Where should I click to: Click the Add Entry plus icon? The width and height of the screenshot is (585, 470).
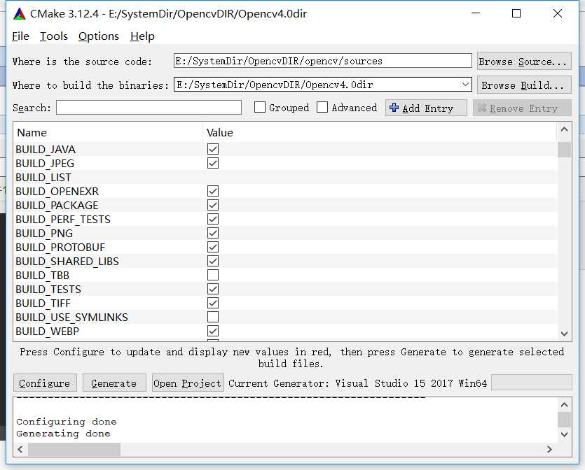(x=394, y=108)
